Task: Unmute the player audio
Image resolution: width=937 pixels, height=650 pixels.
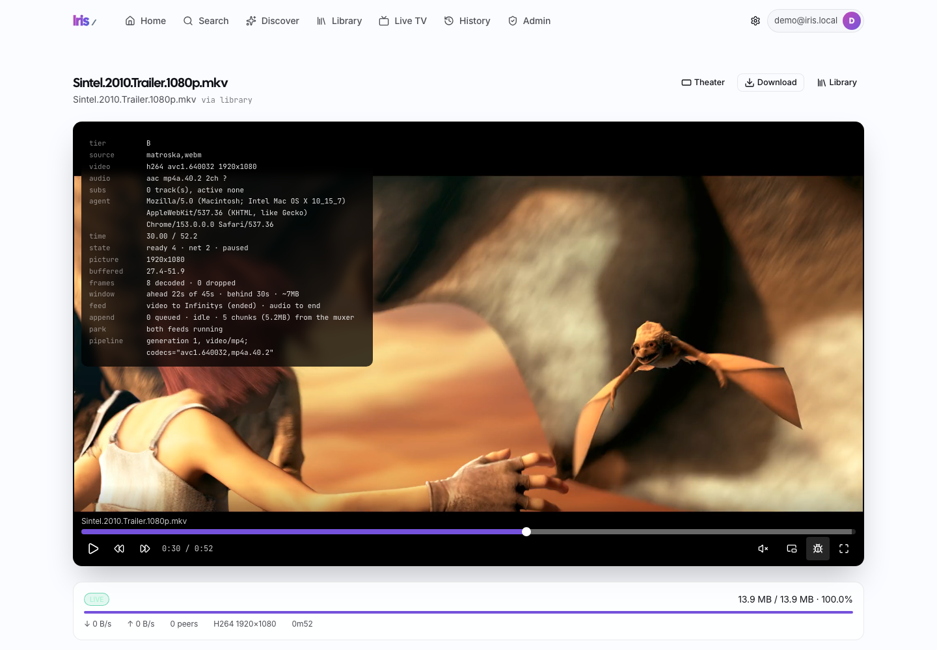Action: 763,549
